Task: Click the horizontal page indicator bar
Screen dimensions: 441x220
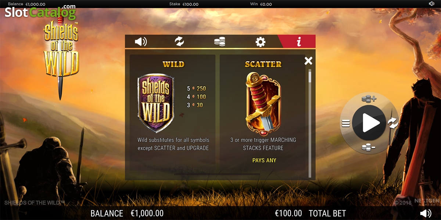Action: click(217, 174)
